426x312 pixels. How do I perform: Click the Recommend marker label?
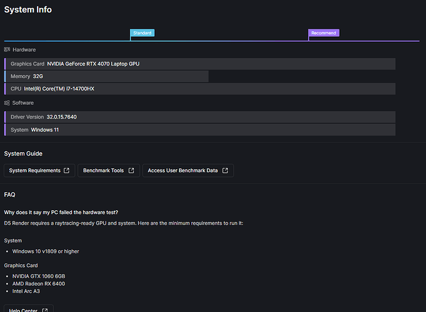[324, 32]
